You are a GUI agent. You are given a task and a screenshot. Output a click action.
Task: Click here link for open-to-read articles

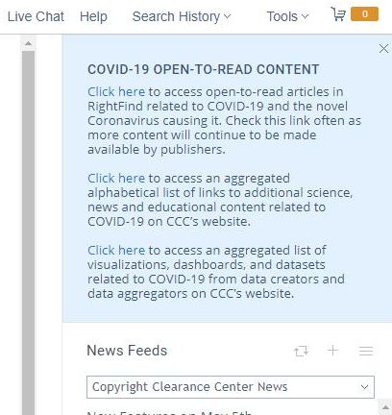coord(116,92)
